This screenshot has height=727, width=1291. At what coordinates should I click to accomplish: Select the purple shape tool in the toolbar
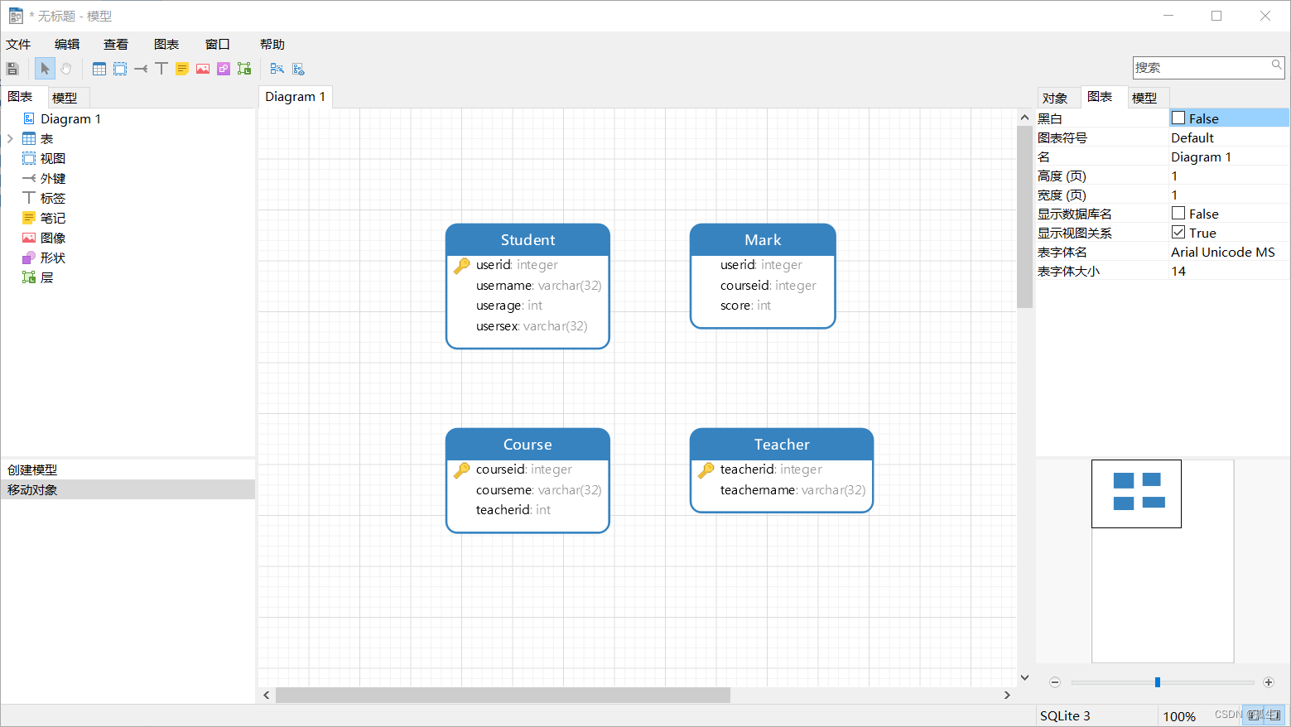click(x=224, y=69)
